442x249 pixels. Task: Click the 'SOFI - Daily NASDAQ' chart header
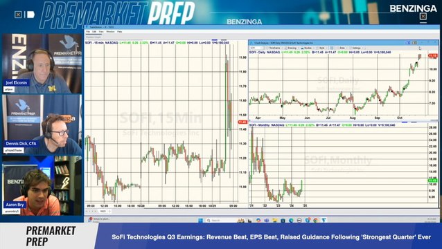[265, 53]
